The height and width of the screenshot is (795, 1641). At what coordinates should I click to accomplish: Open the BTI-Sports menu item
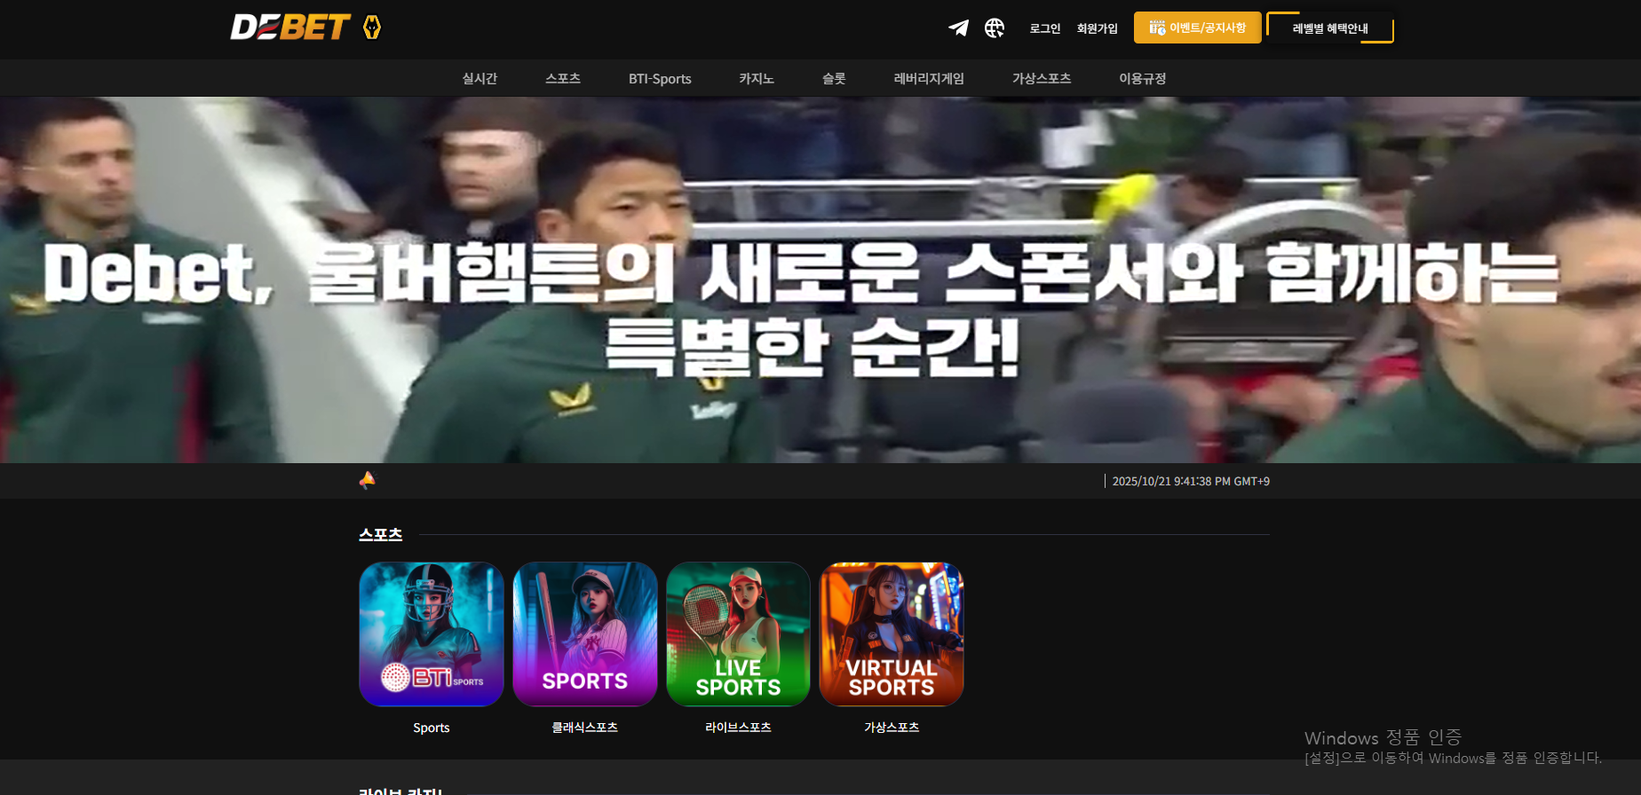(660, 78)
